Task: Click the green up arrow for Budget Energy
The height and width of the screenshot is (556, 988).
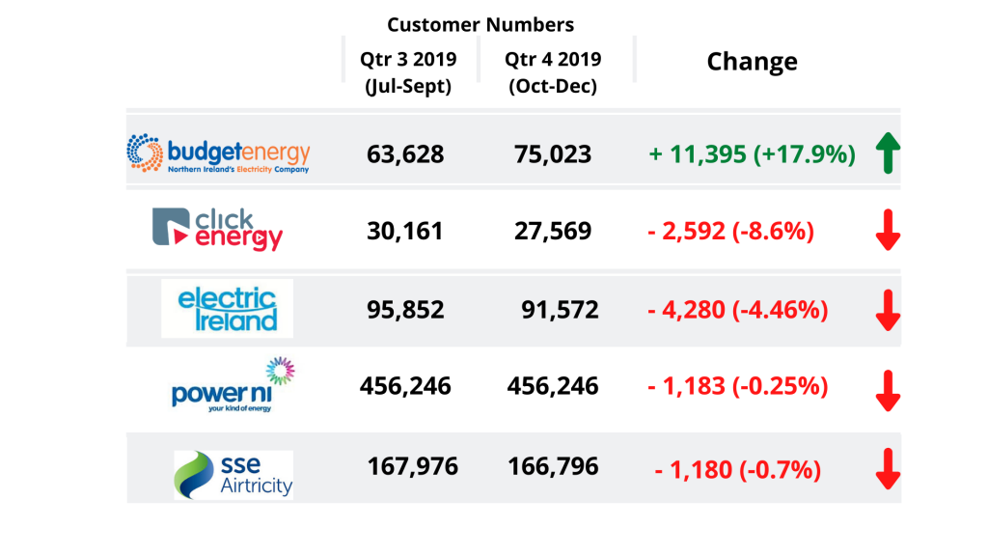Action: [x=888, y=153]
